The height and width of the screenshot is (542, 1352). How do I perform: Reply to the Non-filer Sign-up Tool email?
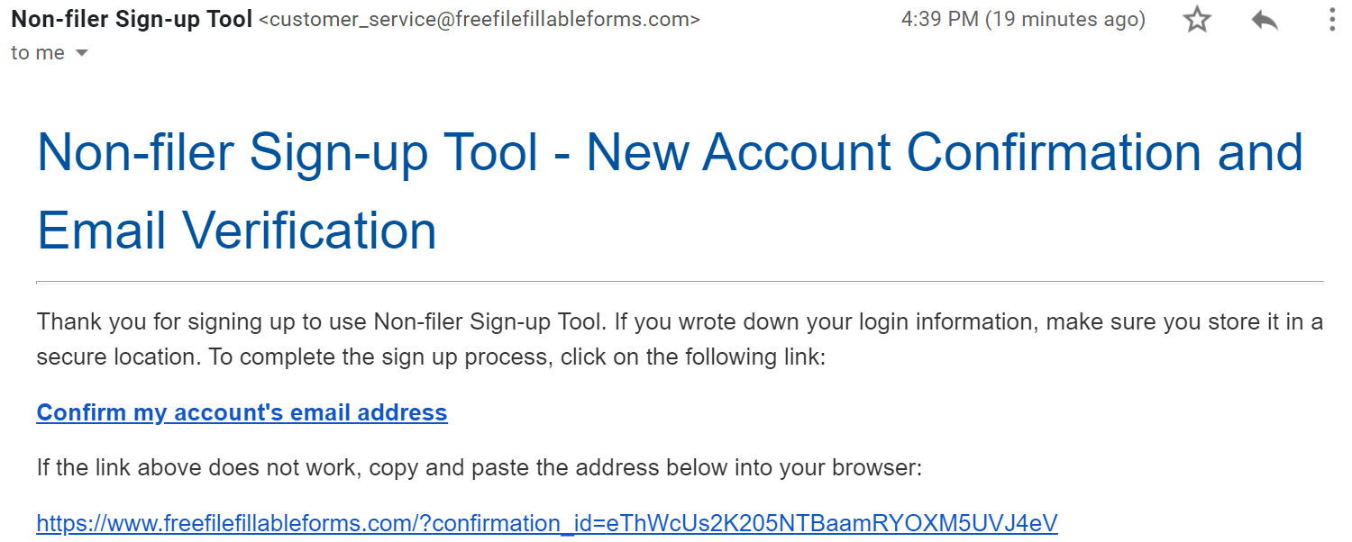pos(1265,20)
